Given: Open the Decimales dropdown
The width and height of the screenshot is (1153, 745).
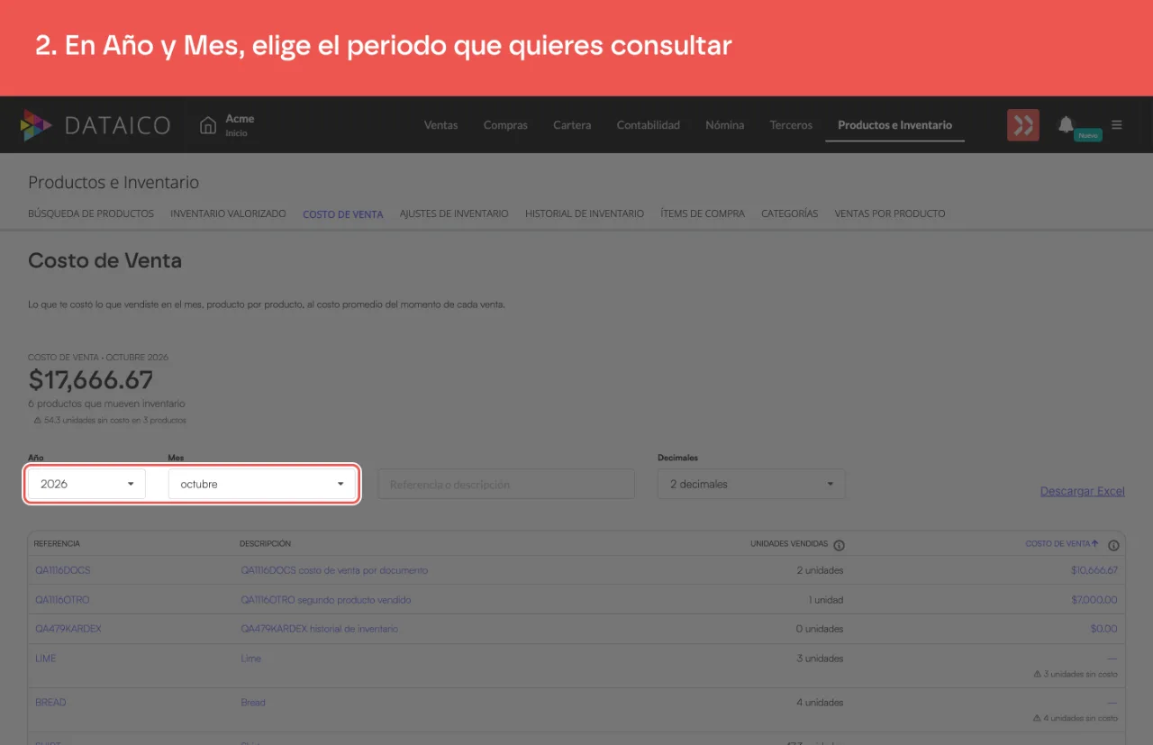Looking at the screenshot, I should pyautogui.click(x=751, y=484).
